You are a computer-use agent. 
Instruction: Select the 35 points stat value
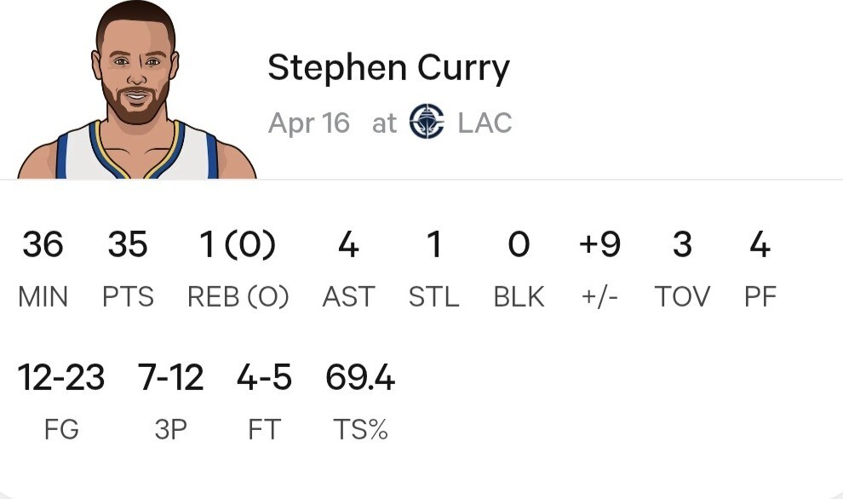tap(128, 245)
